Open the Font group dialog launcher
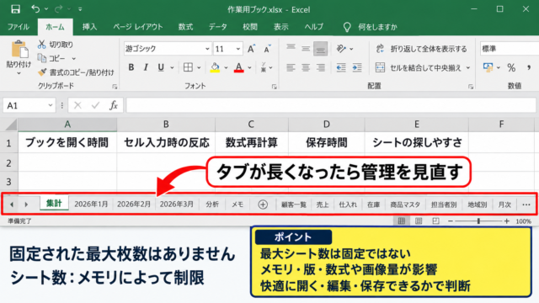Image resolution: width=539 pixels, height=303 pixels. 274,87
